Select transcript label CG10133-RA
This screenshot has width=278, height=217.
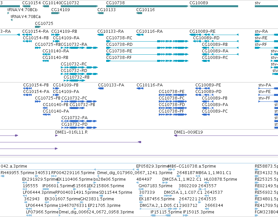(111, 31)
